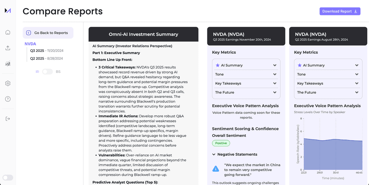This screenshot has height=185, width=369.
Task: Click Go Back to Reports
Action: (48, 33)
